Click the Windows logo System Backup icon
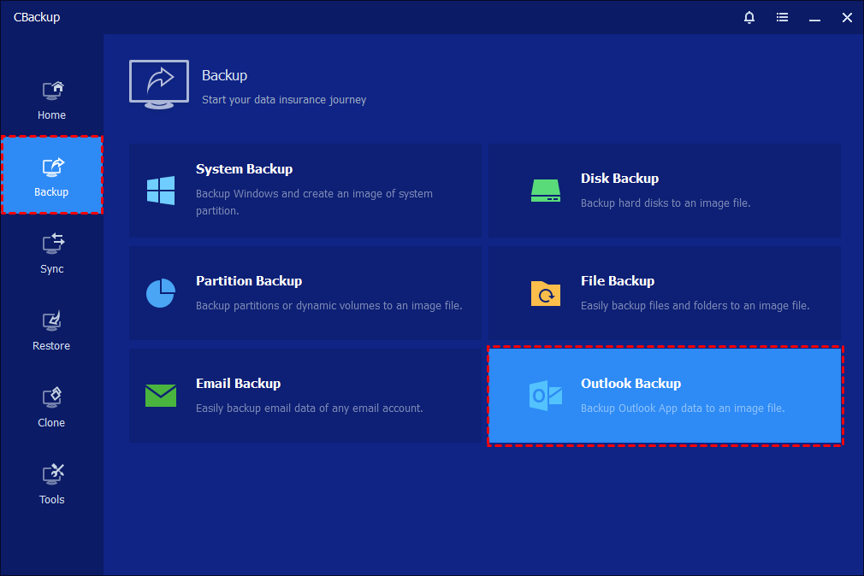864x576 pixels. 161,190
